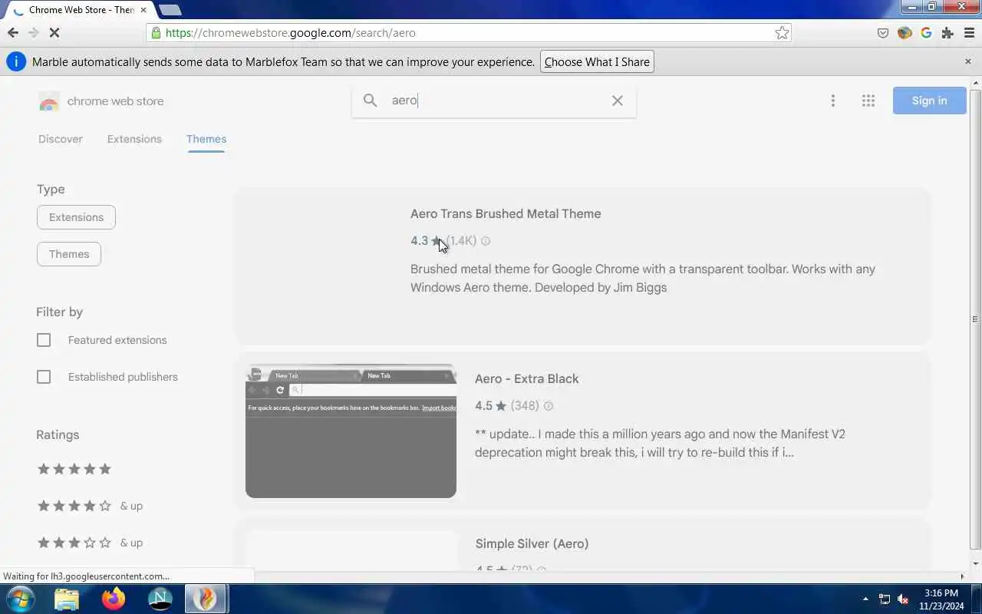Filter type by Extensions chip

coord(76,217)
